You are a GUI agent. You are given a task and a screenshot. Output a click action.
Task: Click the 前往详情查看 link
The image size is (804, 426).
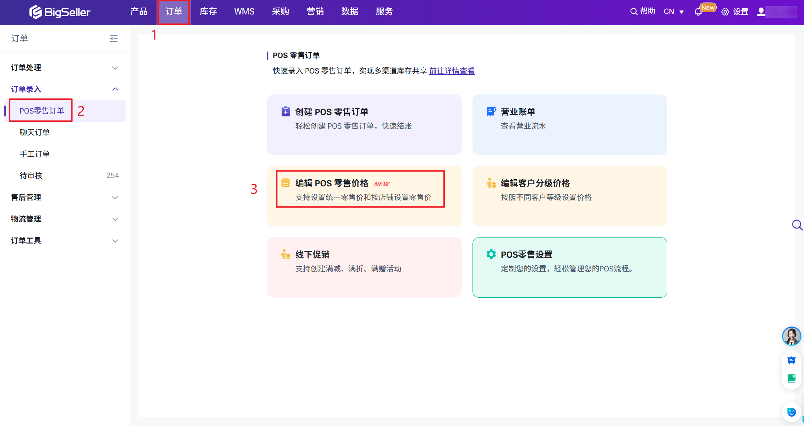452,71
